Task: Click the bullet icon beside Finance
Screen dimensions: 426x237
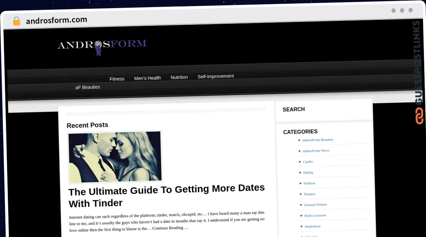Action: point(301,194)
